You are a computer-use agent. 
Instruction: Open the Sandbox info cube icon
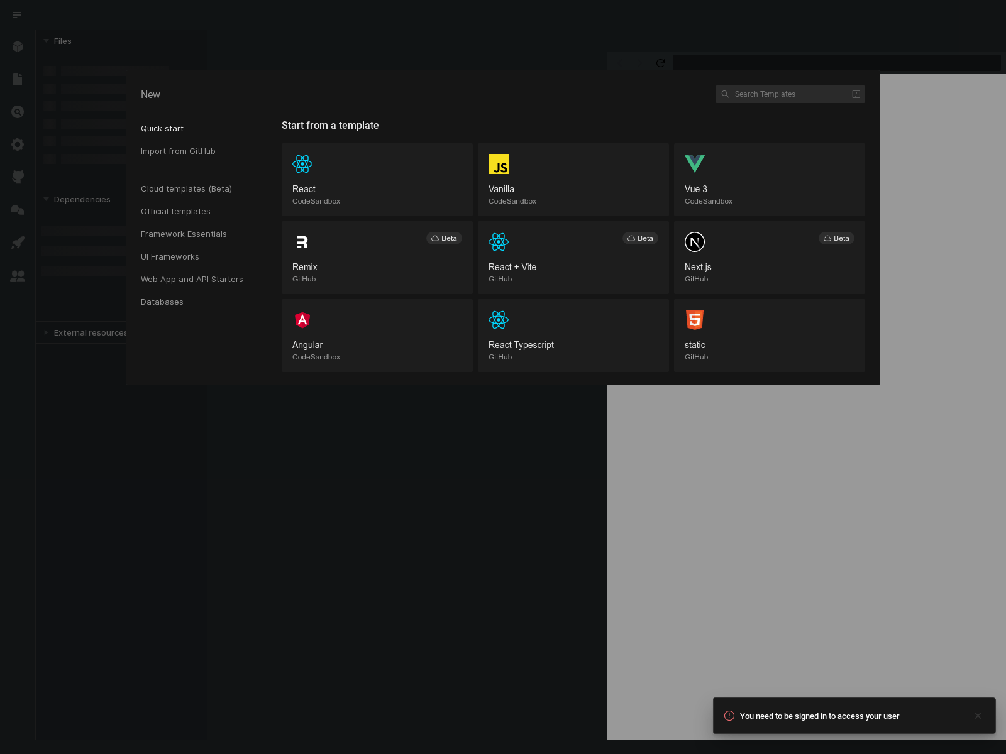pyautogui.click(x=18, y=46)
